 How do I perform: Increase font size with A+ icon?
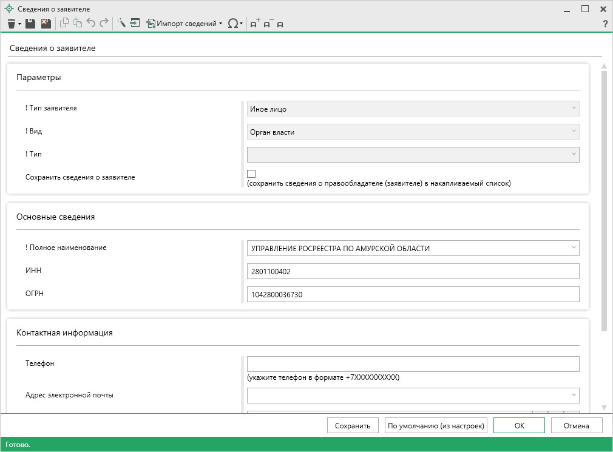(255, 24)
